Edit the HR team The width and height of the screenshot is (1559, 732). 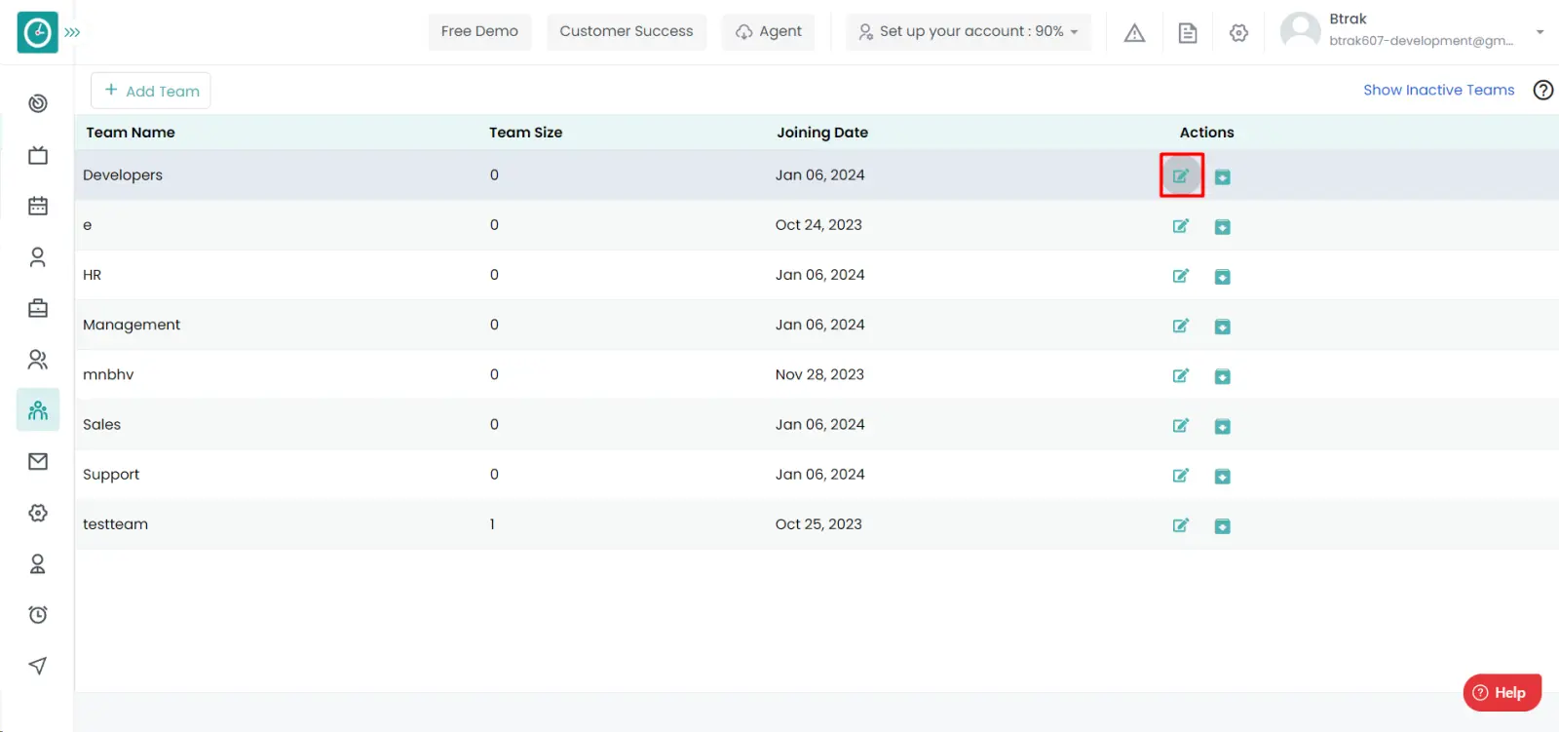pos(1181,276)
